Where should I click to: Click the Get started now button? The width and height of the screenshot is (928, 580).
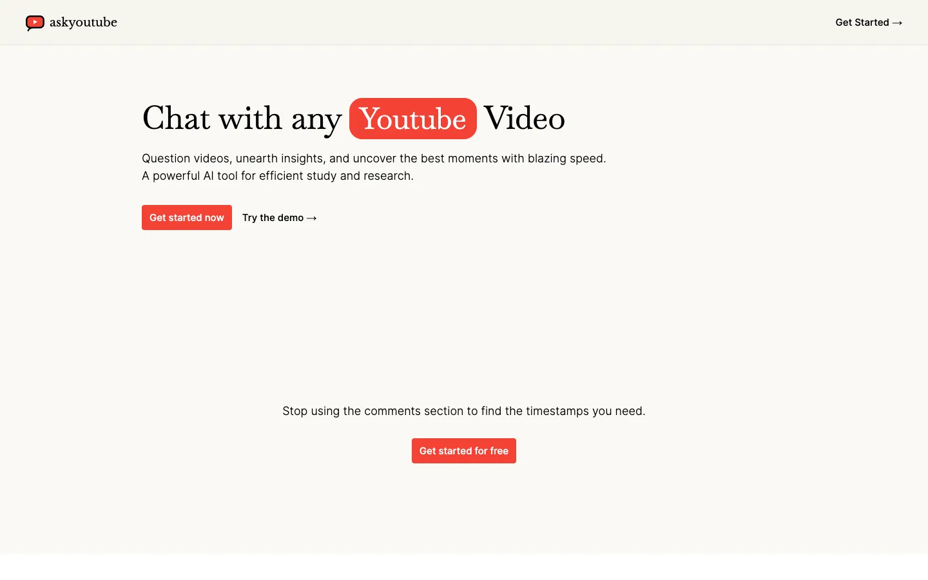(187, 218)
